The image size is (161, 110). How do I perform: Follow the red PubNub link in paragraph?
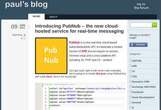click(x=74, y=43)
